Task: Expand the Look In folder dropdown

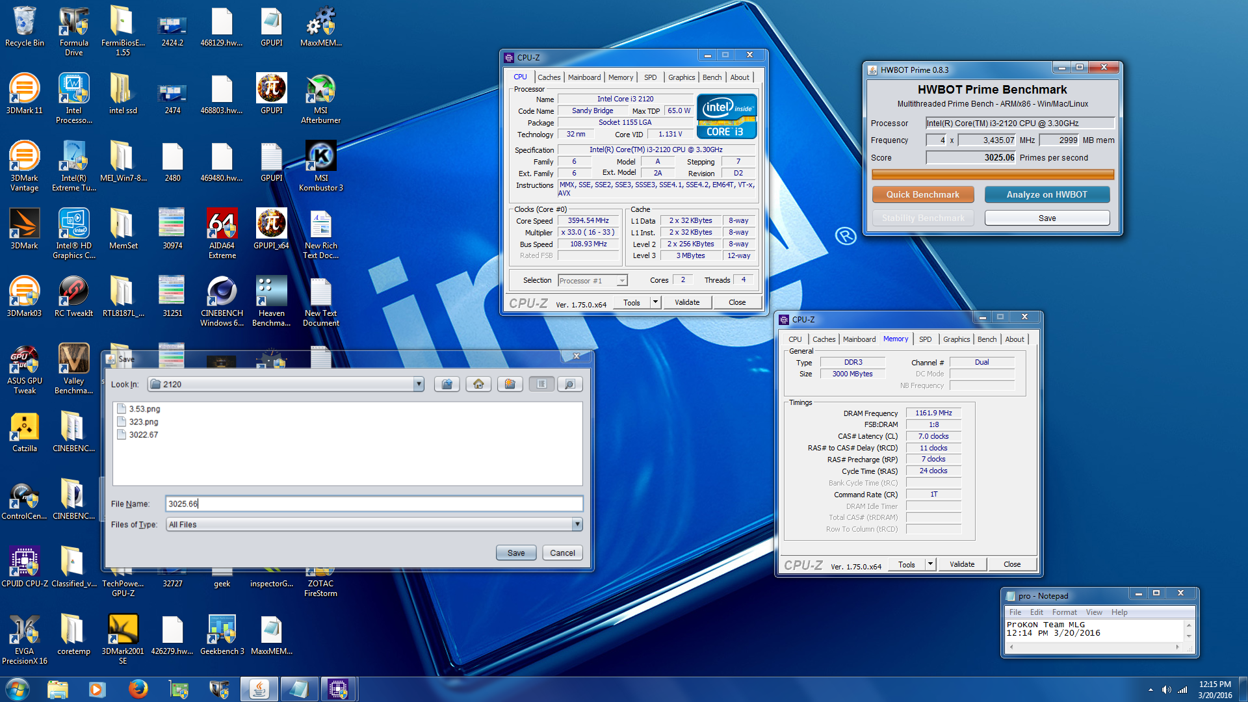Action: pyautogui.click(x=419, y=384)
